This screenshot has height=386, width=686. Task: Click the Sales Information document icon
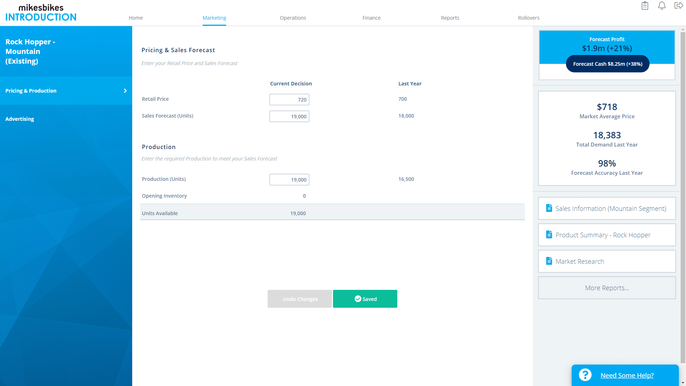pos(549,208)
